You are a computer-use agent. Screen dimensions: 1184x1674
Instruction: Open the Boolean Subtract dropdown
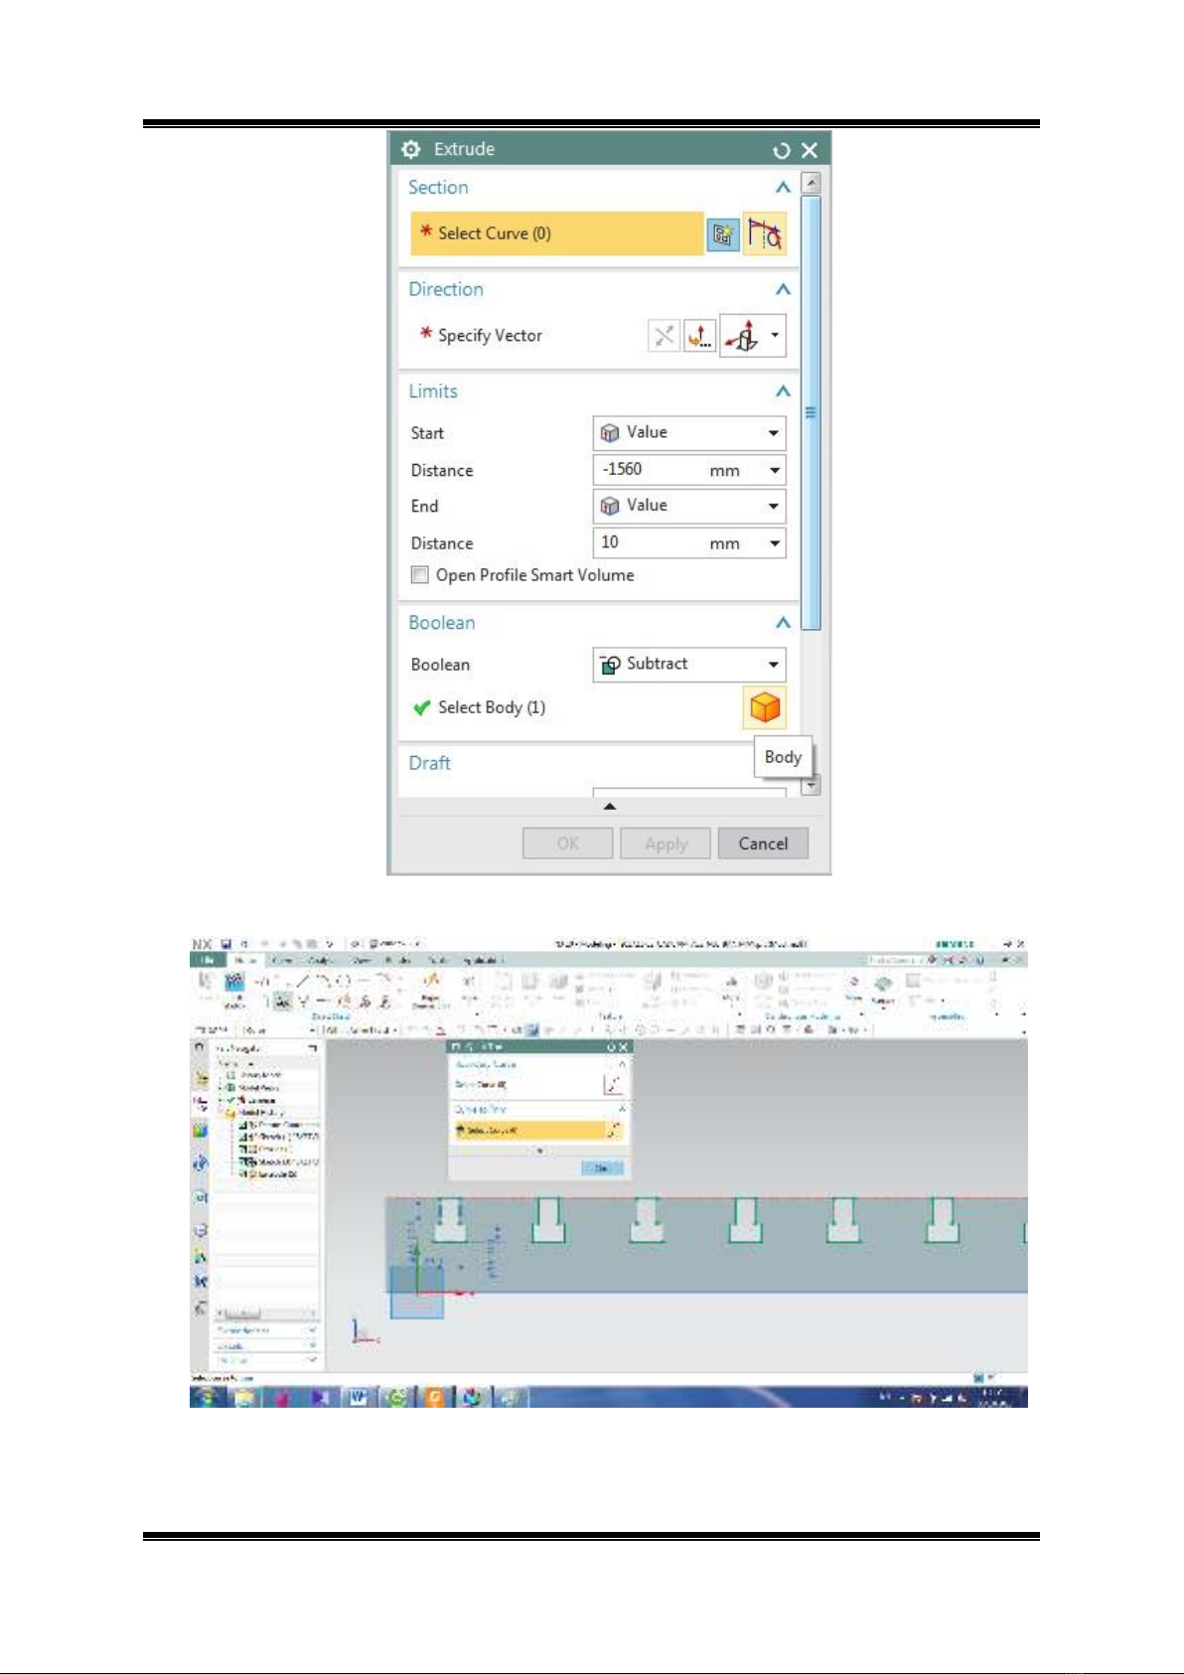(x=688, y=664)
